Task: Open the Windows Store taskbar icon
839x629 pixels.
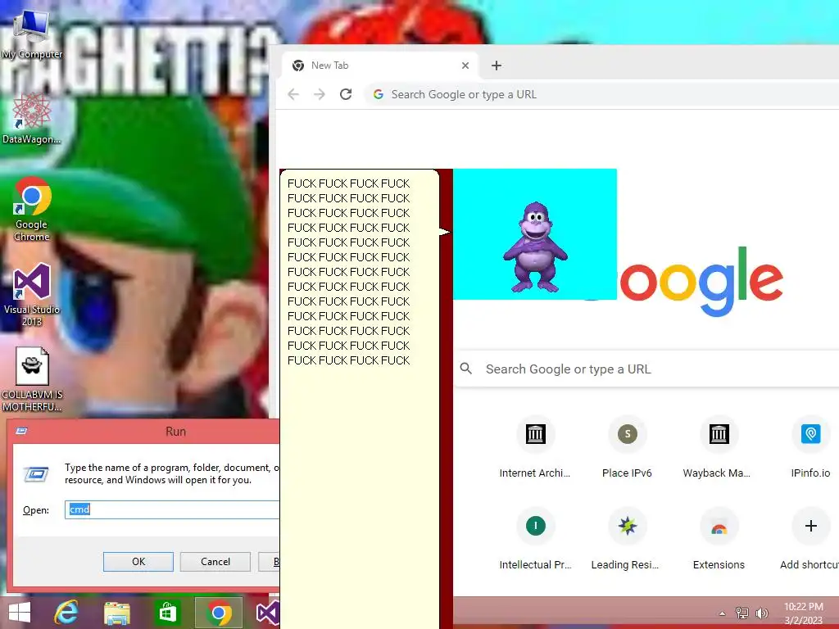Action: (167, 613)
